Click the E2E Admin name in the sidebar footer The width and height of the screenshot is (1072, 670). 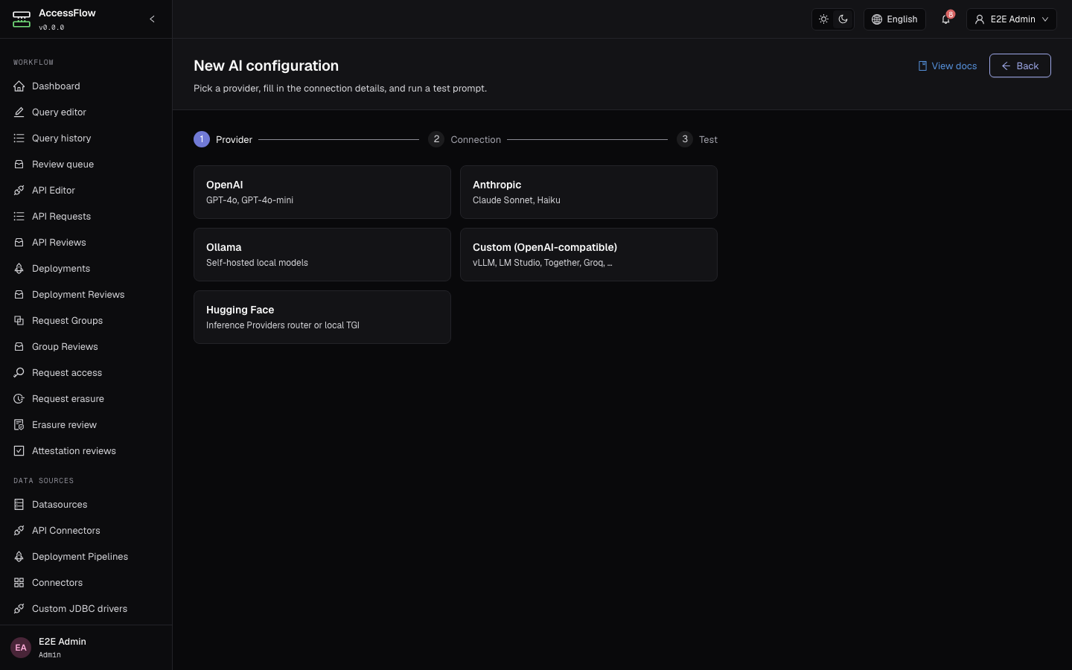tap(63, 642)
